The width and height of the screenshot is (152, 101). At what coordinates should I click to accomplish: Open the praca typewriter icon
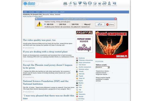[65, 3]
